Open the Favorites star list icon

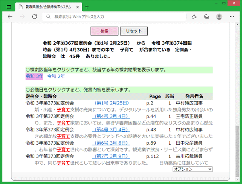(194, 16)
